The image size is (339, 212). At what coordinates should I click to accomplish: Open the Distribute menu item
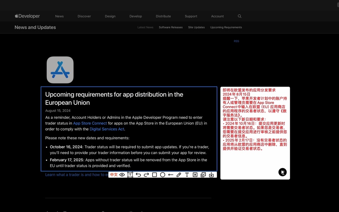pos(163,16)
